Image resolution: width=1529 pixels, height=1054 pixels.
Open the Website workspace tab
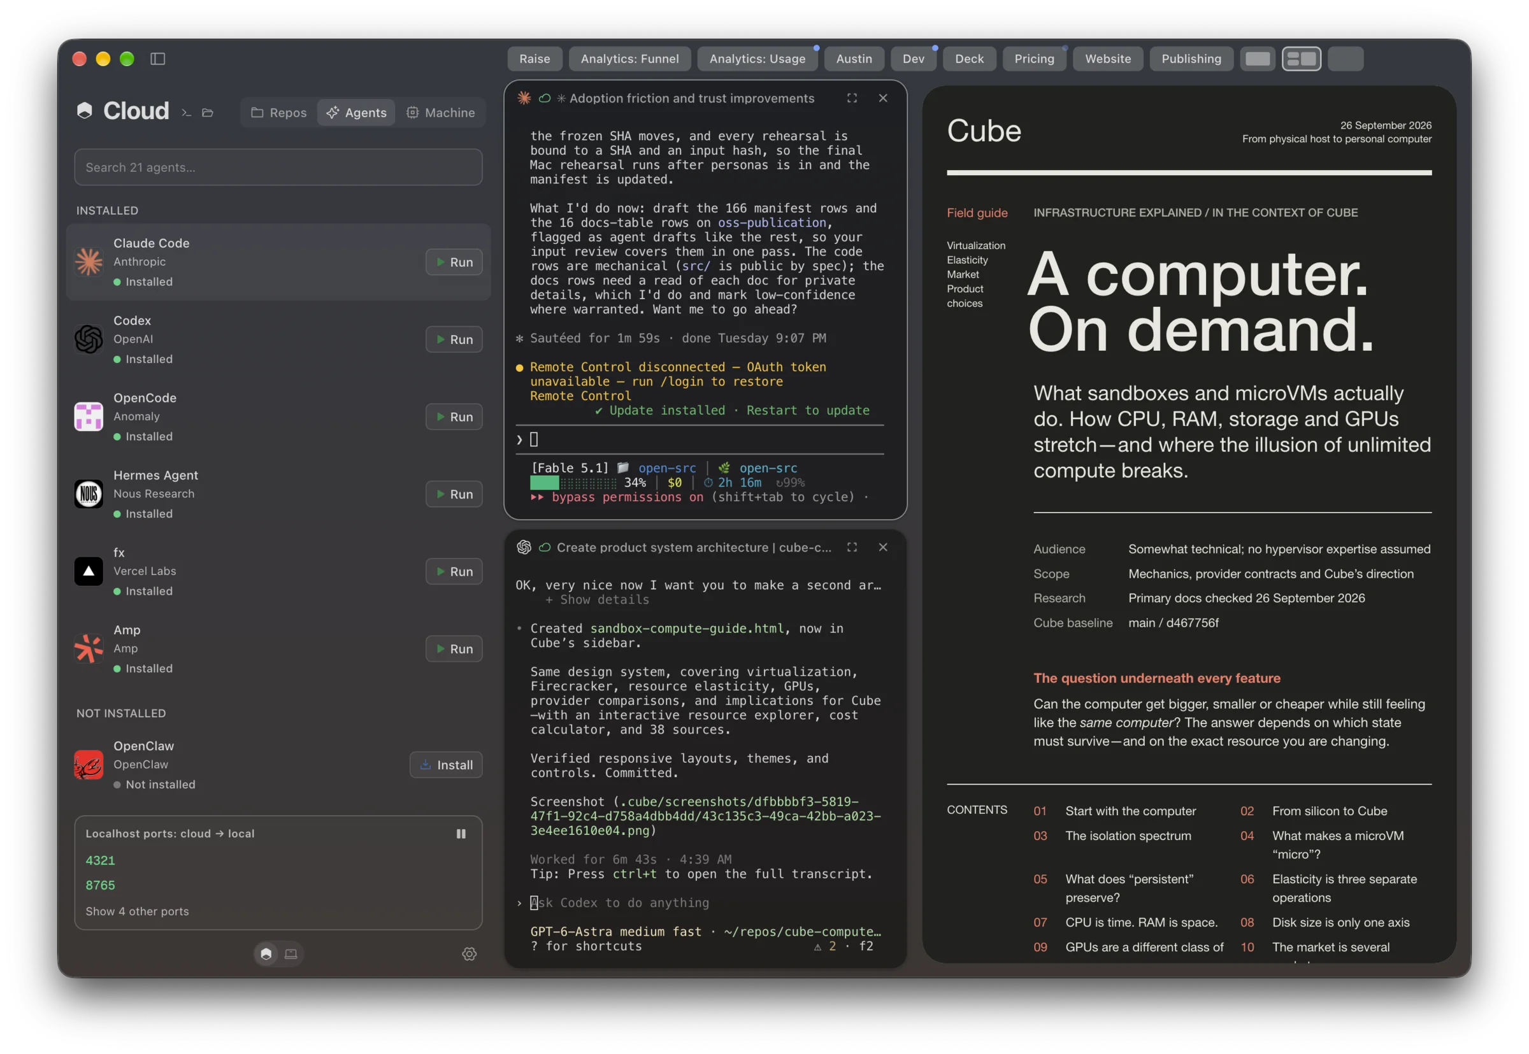pos(1108,59)
